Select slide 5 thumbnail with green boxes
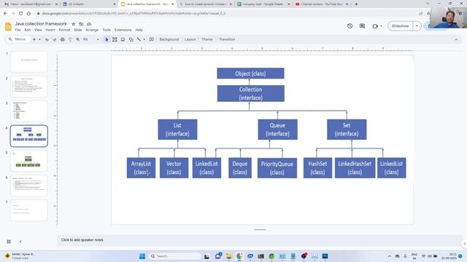Viewport: 467px width, 262px height. click(x=29, y=161)
